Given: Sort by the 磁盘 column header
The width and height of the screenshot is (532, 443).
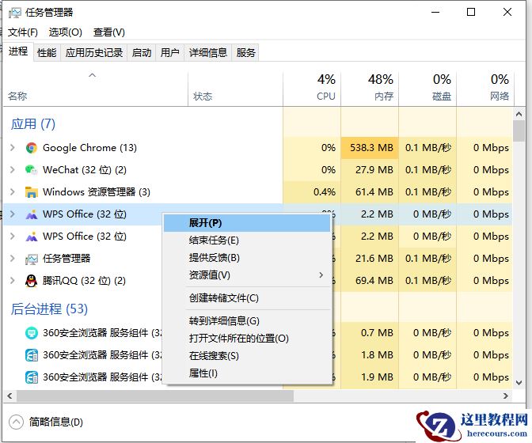Looking at the screenshot, I should point(427,89).
